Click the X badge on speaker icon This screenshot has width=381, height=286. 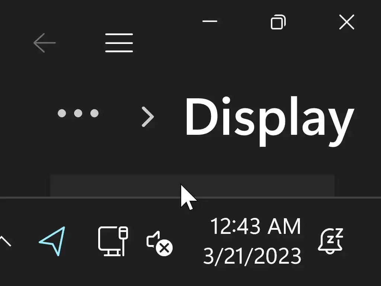click(164, 248)
